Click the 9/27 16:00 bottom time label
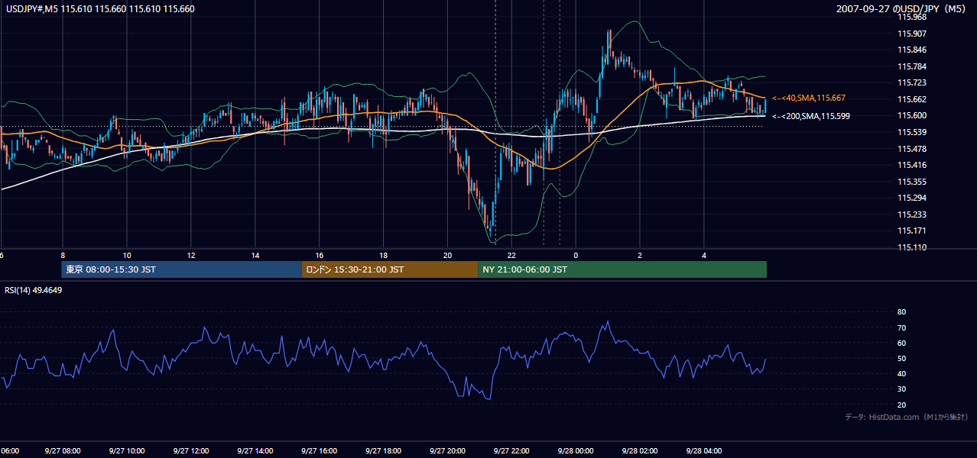This screenshot has width=977, height=458. click(319, 451)
